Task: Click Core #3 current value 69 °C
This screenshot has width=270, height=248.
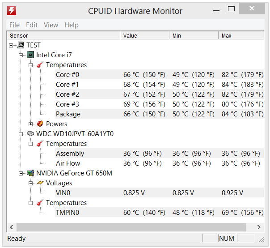Action: 131,104
